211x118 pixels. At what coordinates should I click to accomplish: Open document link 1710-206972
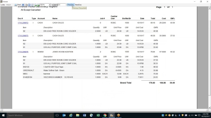click(x=23, y=23)
